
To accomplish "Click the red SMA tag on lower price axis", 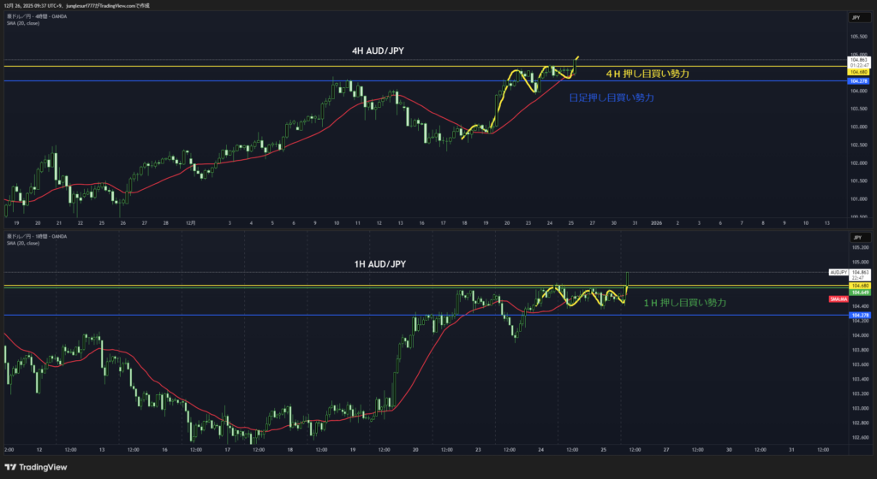I will click(x=838, y=299).
